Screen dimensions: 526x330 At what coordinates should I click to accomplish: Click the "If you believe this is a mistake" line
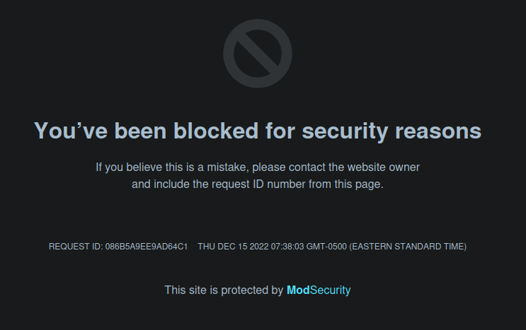(x=258, y=167)
